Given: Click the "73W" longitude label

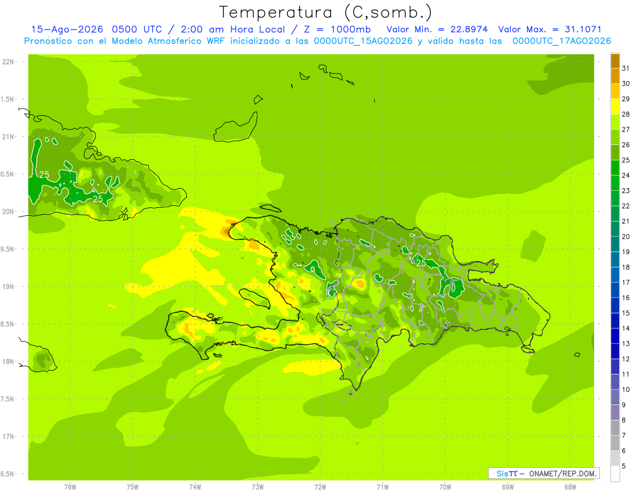Looking at the screenshot, I should point(258,487).
